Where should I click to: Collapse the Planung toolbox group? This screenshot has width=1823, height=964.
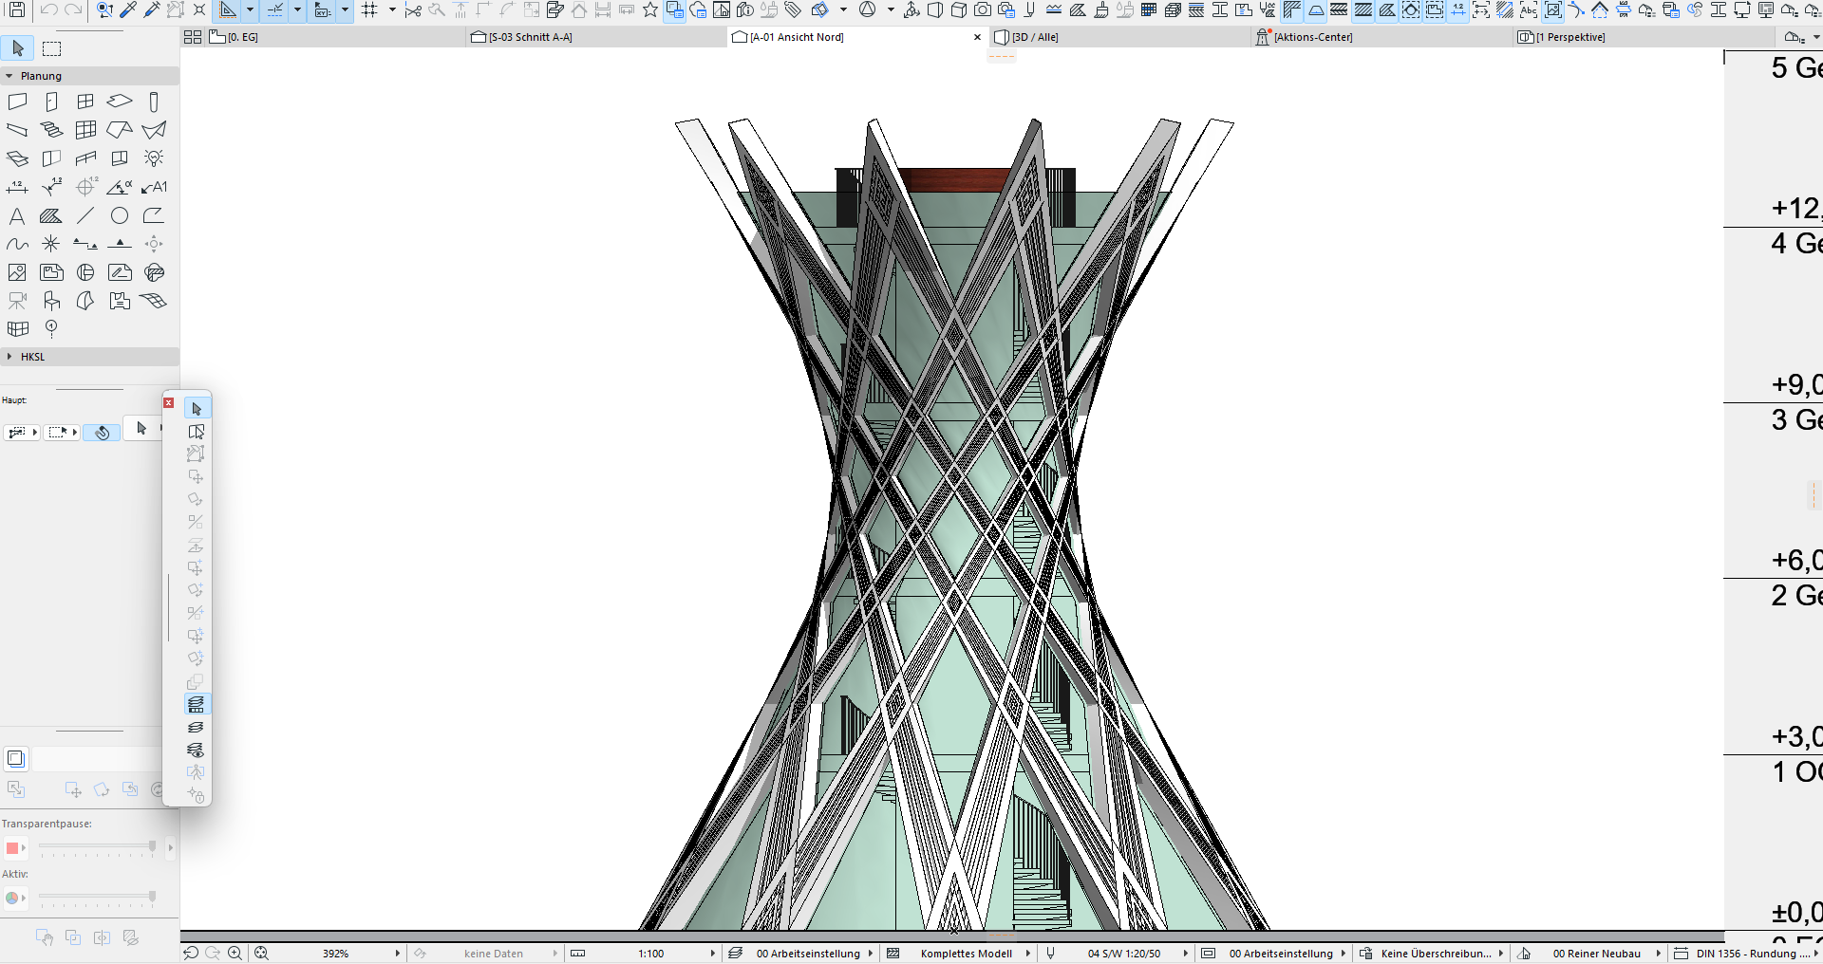(x=9, y=76)
